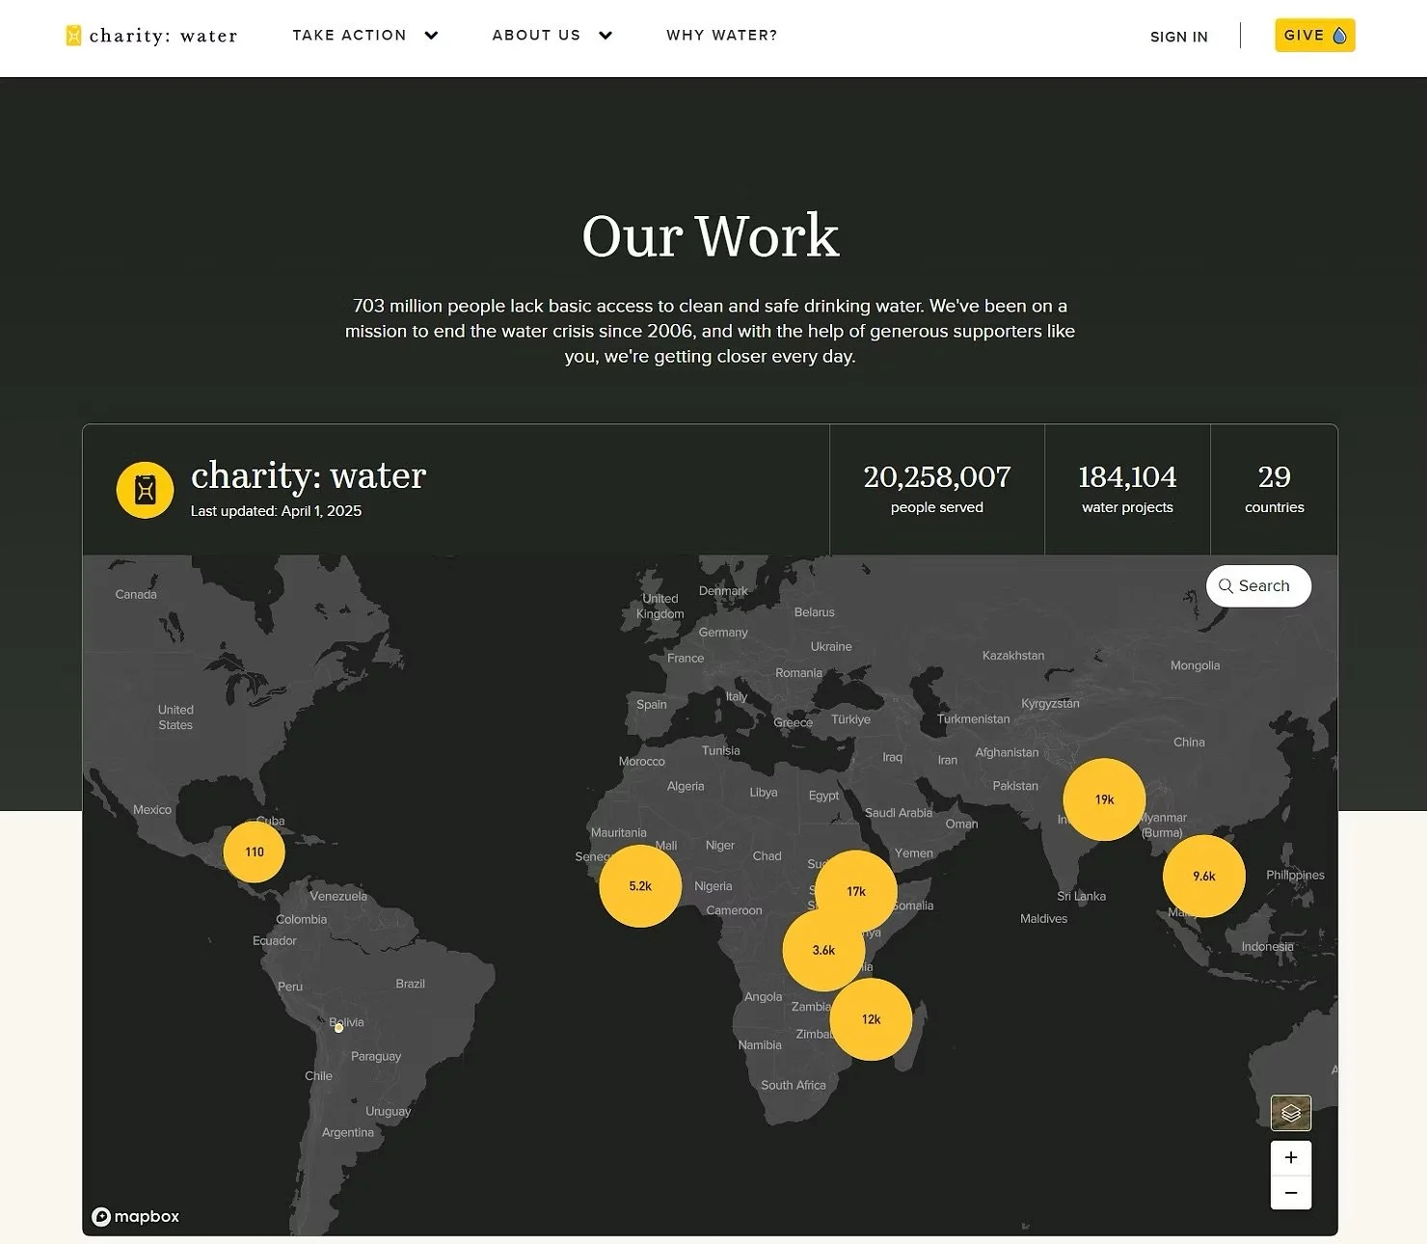Click the Algeria map label

686,787
